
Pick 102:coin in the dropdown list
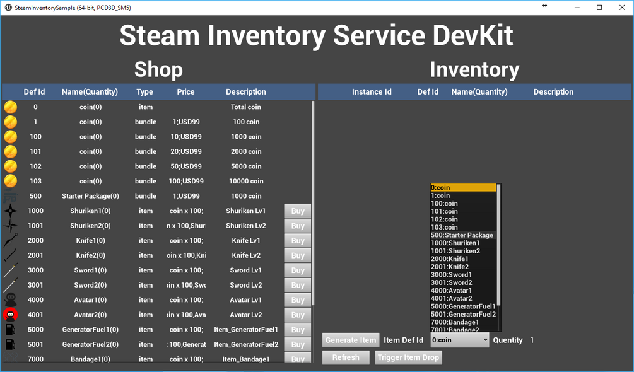[464, 219]
